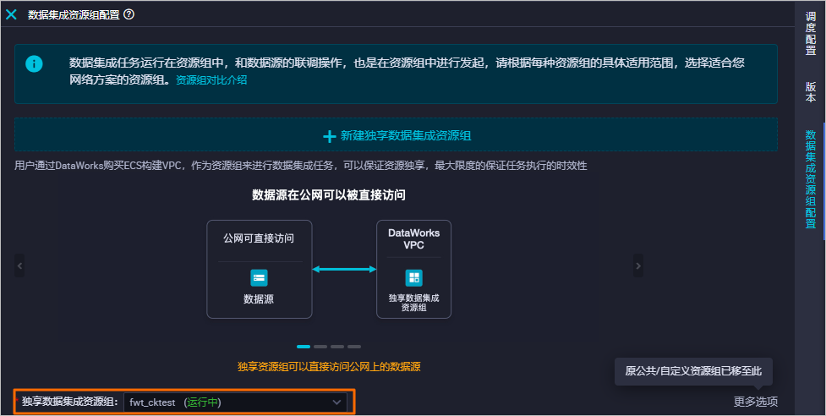Screen dimensions: 826x416
Task: Switch to 版本 side tab
Action: (x=811, y=92)
